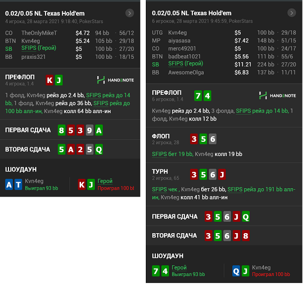Click BTN Kvn4eg in the left hand list
This screenshot has height=284, width=303.
[x=31, y=41]
